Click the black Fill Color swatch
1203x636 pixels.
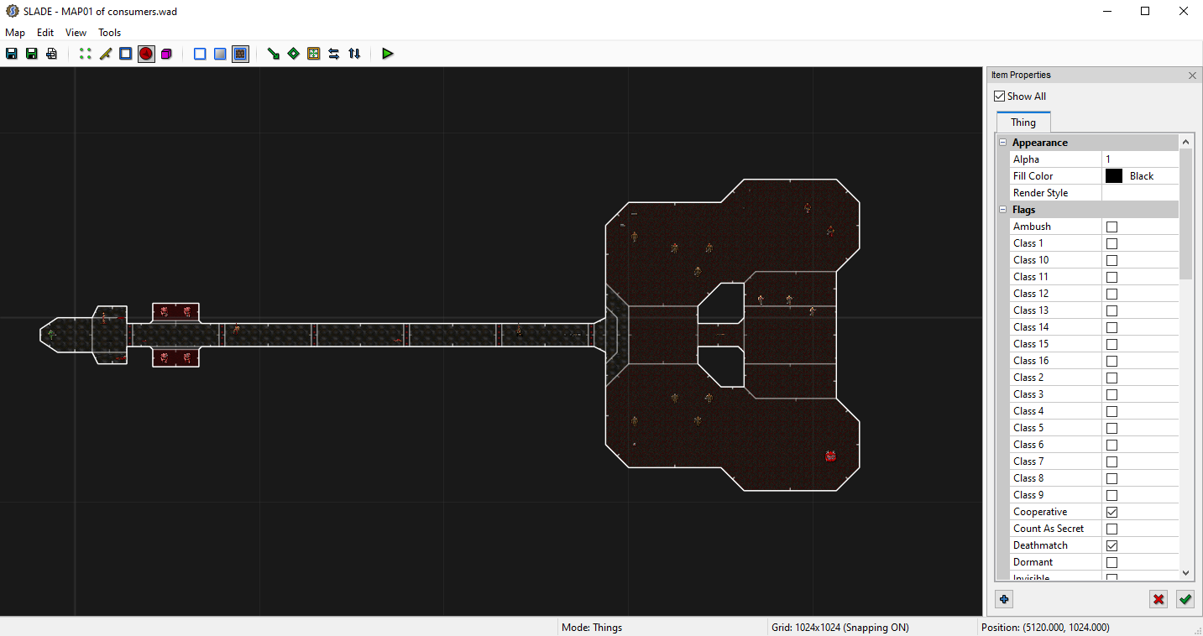pos(1114,176)
